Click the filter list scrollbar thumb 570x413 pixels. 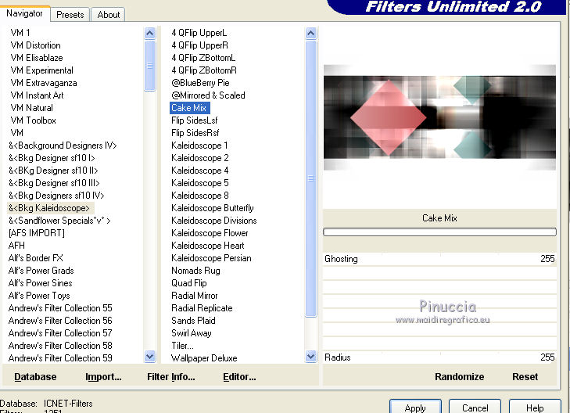[x=311, y=178]
